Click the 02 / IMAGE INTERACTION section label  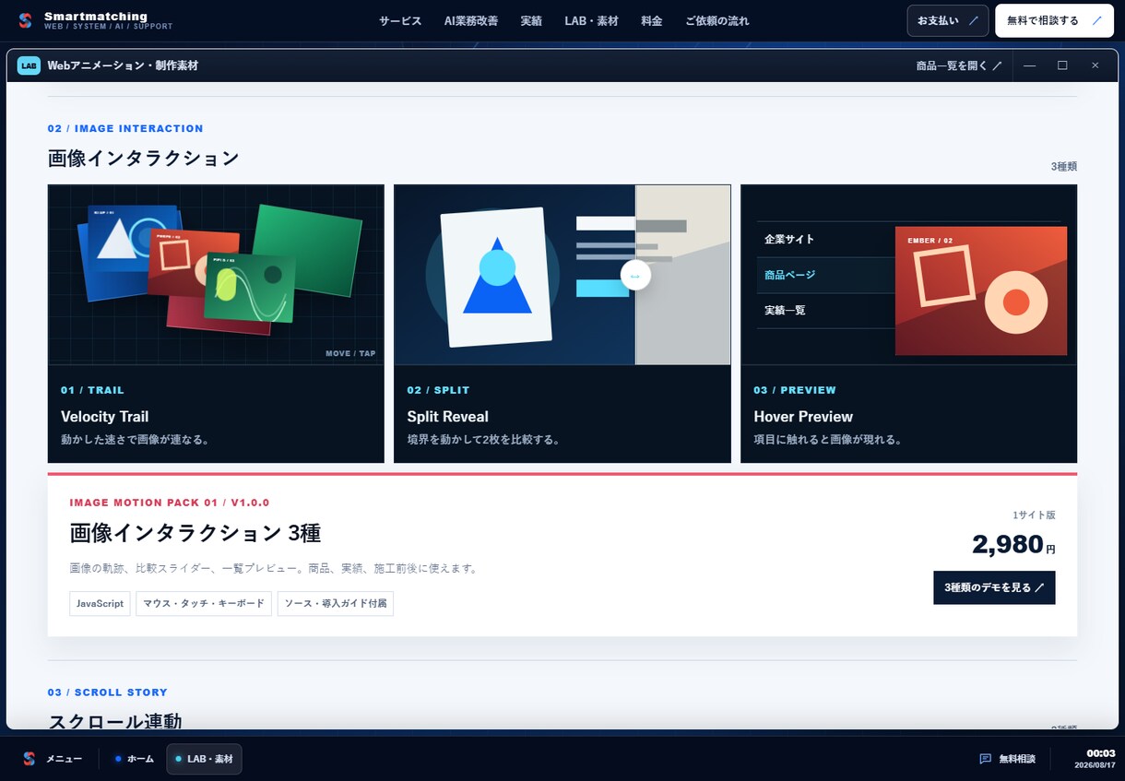(125, 128)
